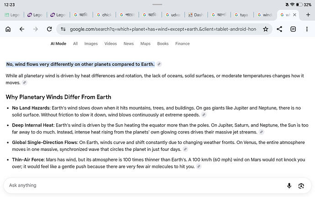Tap the muted notifications bell icon
This screenshot has height=197, width=315.
point(287,5)
